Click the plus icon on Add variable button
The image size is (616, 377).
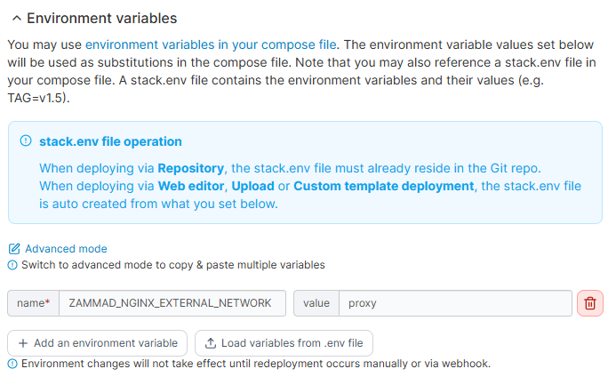[23, 343]
